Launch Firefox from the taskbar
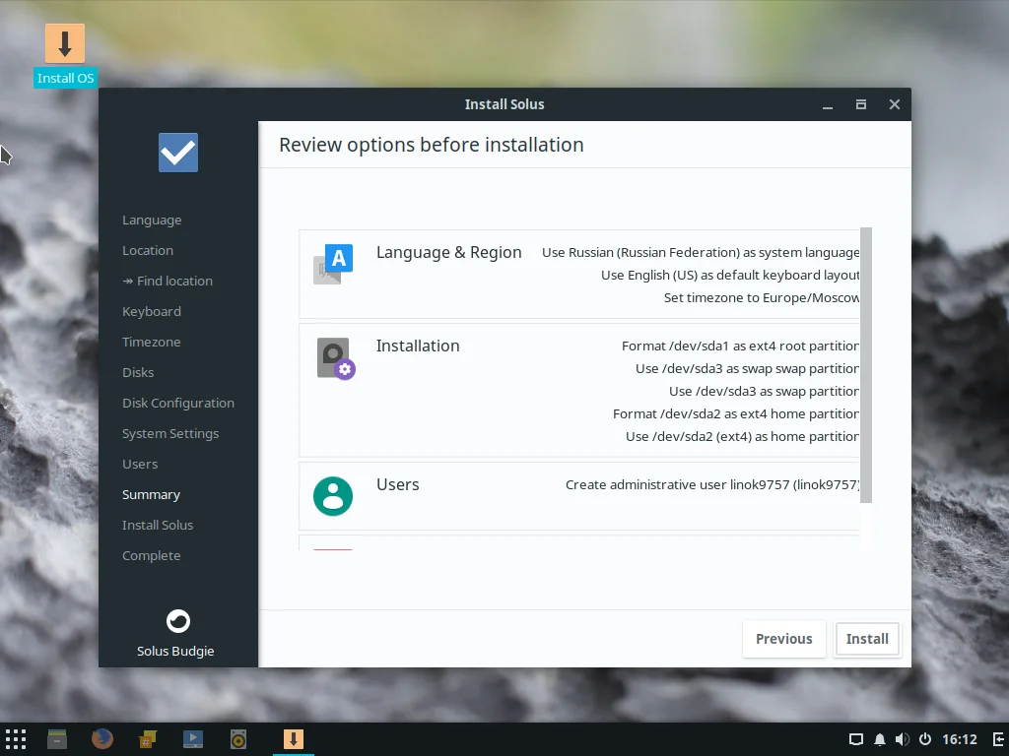This screenshot has height=756, width=1009. click(102, 739)
